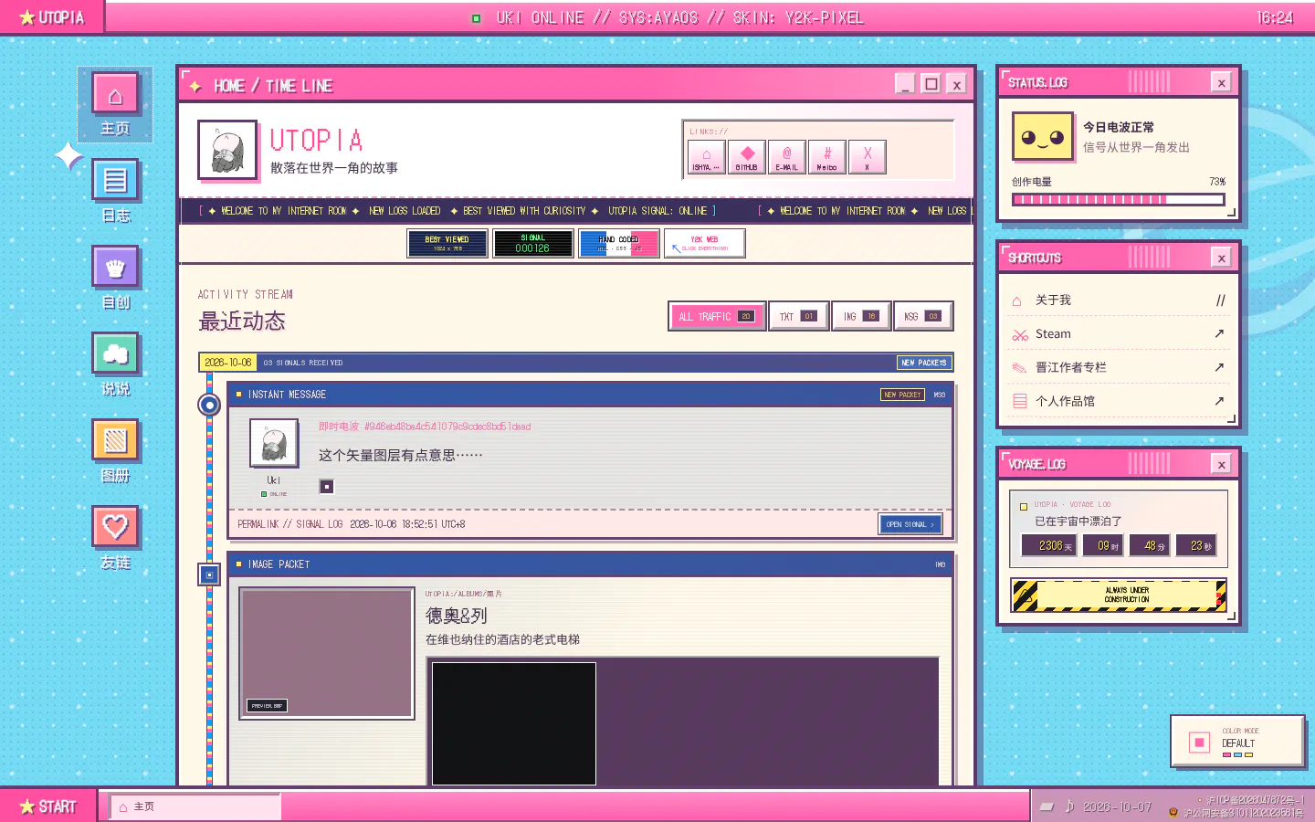This screenshot has height=822, width=1315.
Task: Click the 主页 taskbar window item
Action: (x=195, y=806)
